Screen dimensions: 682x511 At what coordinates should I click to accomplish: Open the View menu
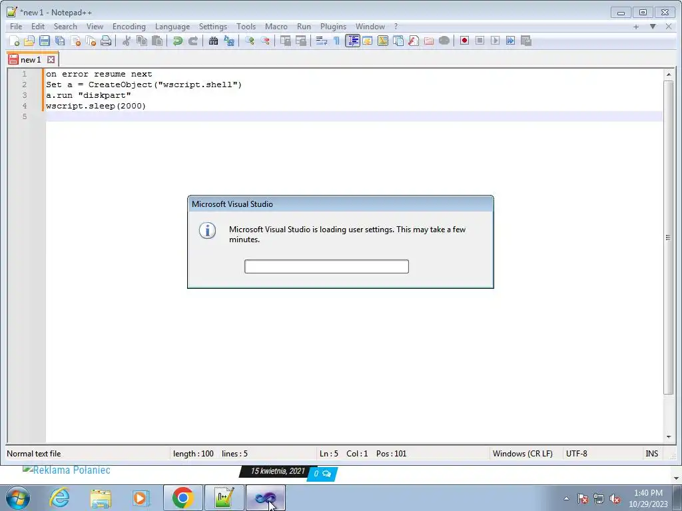[x=95, y=27]
